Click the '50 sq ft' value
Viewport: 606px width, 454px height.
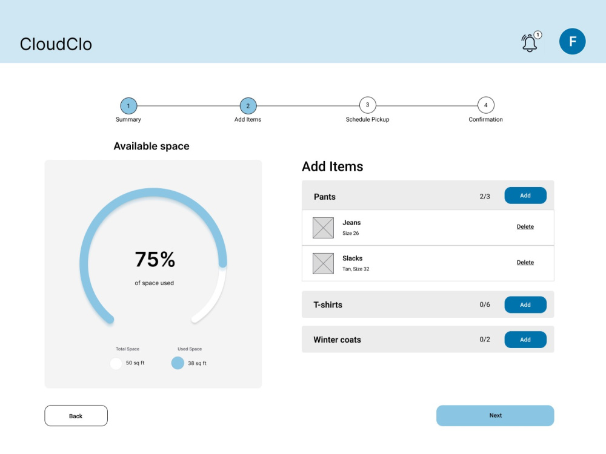tap(135, 363)
